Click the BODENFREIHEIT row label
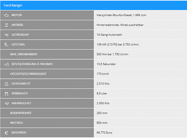This screenshot has height=138, width=187. coord(21,113)
